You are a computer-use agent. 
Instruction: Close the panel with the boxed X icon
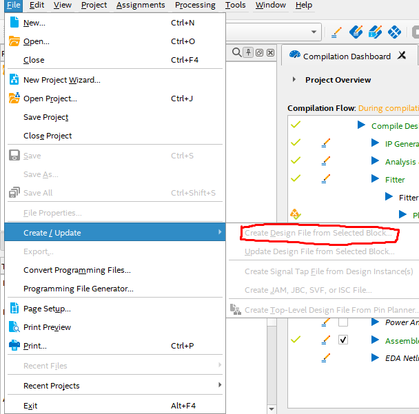pyautogui.click(x=270, y=52)
